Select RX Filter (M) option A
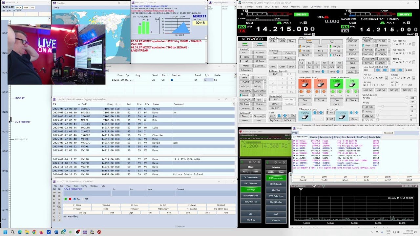The height and width of the screenshot is (236, 420). click(394, 44)
